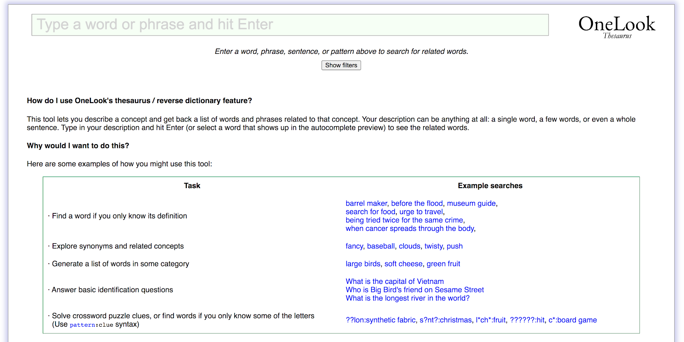
Task: Search the 'museum guide' example
Action: pyautogui.click(x=471, y=203)
